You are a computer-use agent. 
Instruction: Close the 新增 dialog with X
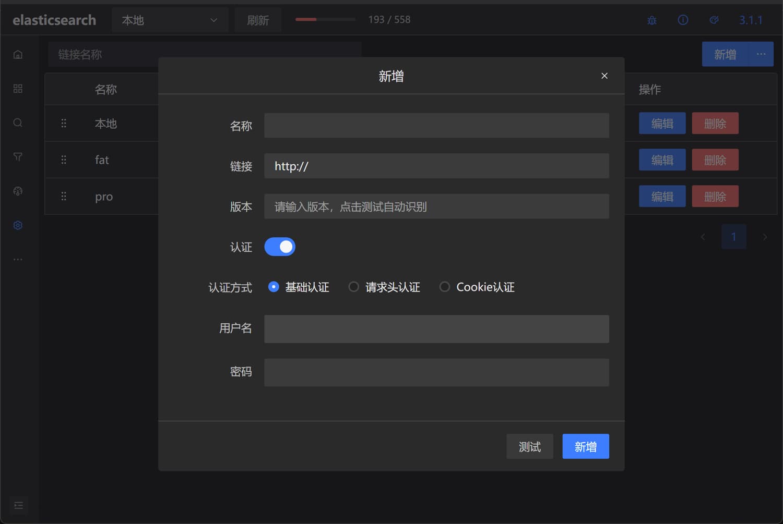point(604,76)
